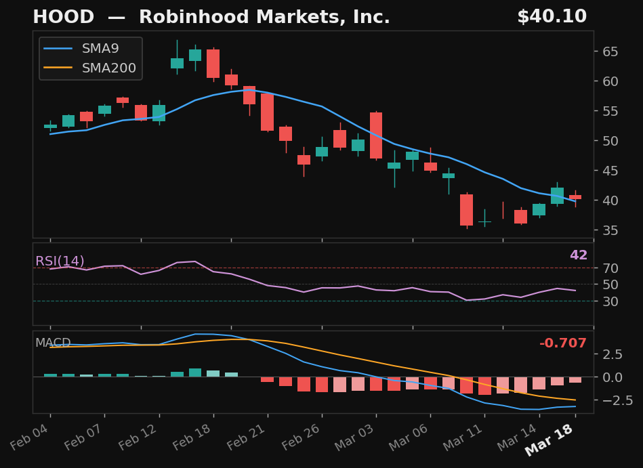Click the Feb 12 date label
The width and height of the screenshot is (643, 468).
pos(138,437)
